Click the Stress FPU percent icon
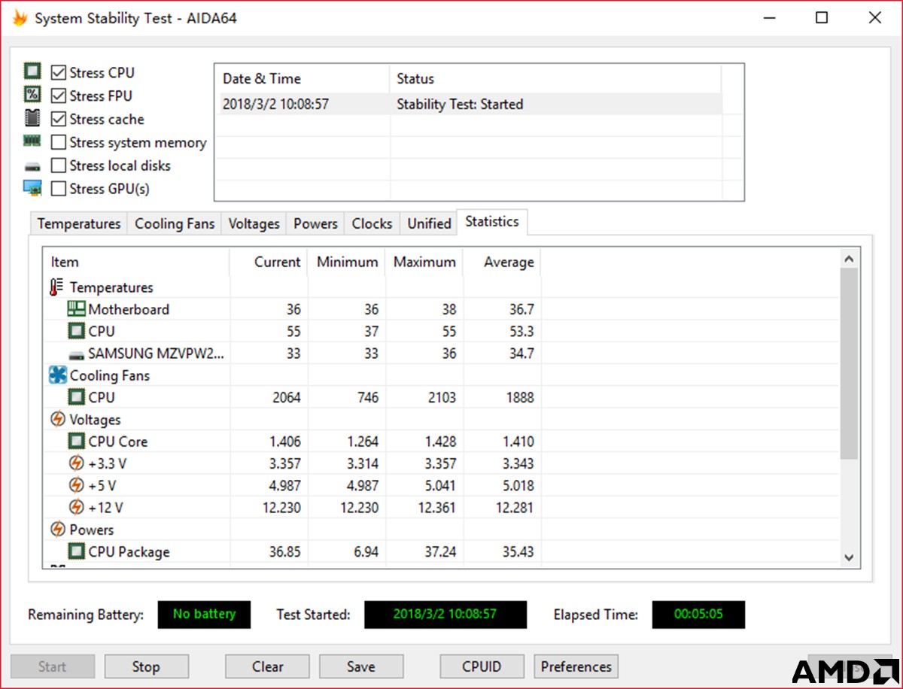The height and width of the screenshot is (689, 903). pyautogui.click(x=32, y=95)
